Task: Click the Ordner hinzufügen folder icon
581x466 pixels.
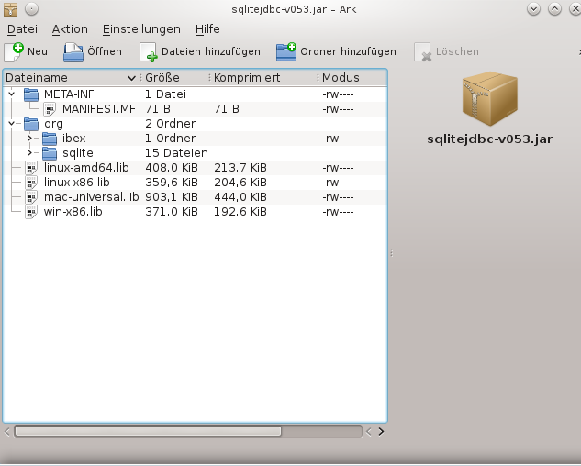Action: [286, 52]
